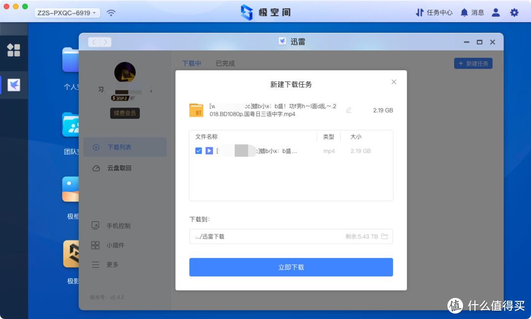The width and height of the screenshot is (531, 319).
Task: Click the 立即下载 button
Action: pos(291,267)
